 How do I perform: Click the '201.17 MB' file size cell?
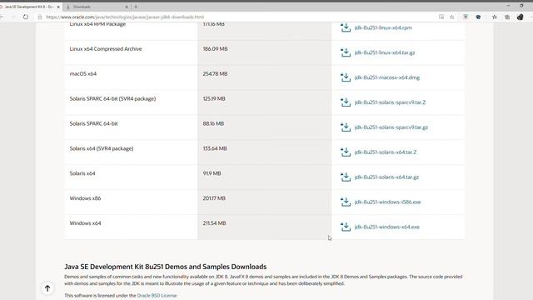click(214, 198)
